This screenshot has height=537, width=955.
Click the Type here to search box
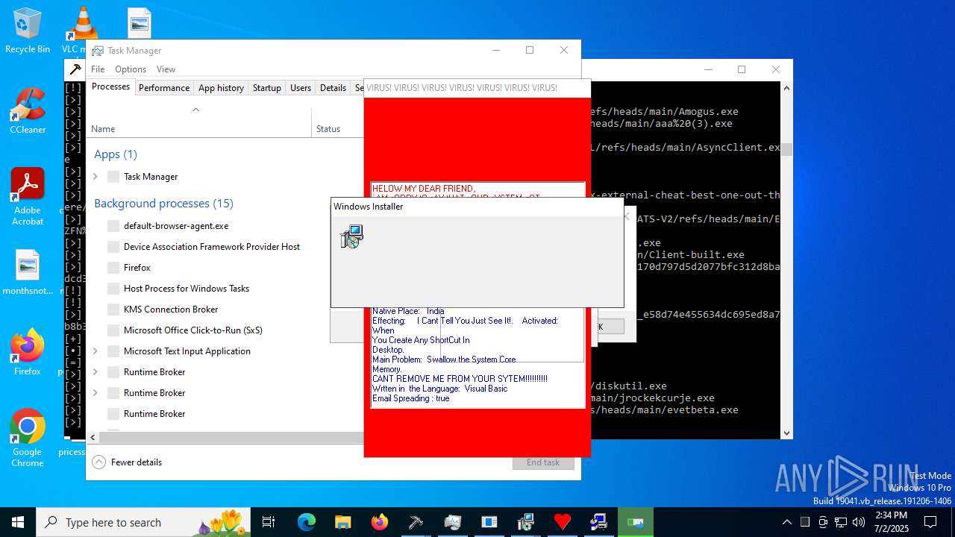pos(143,522)
